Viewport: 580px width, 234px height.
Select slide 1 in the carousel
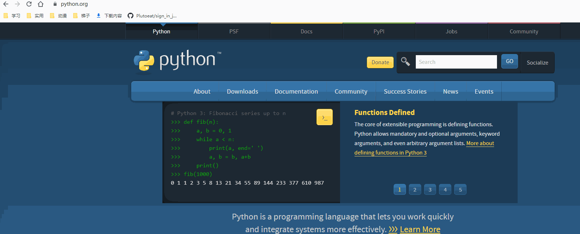tap(400, 189)
